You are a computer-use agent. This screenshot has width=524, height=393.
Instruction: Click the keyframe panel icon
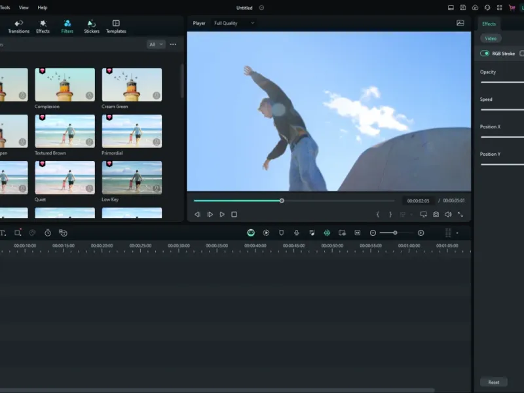[x=358, y=233]
